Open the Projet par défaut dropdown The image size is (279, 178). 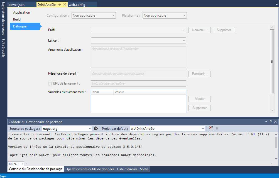[x=167, y=128]
